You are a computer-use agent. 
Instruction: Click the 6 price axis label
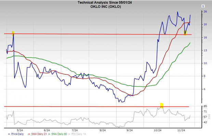(204, 89)
